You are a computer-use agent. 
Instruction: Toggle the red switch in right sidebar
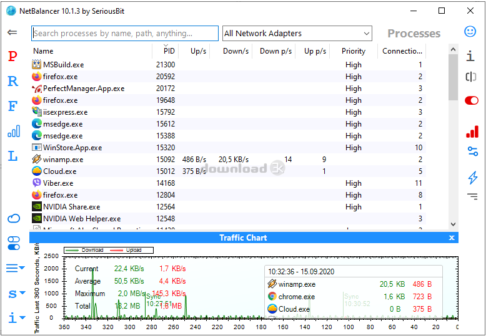[472, 100]
